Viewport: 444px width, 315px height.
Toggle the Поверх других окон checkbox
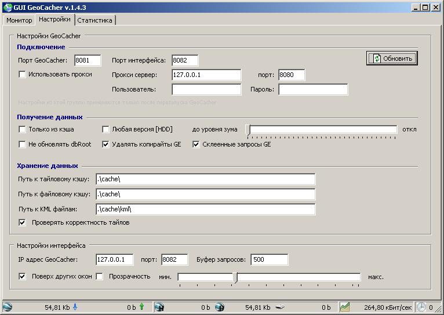pos(23,276)
